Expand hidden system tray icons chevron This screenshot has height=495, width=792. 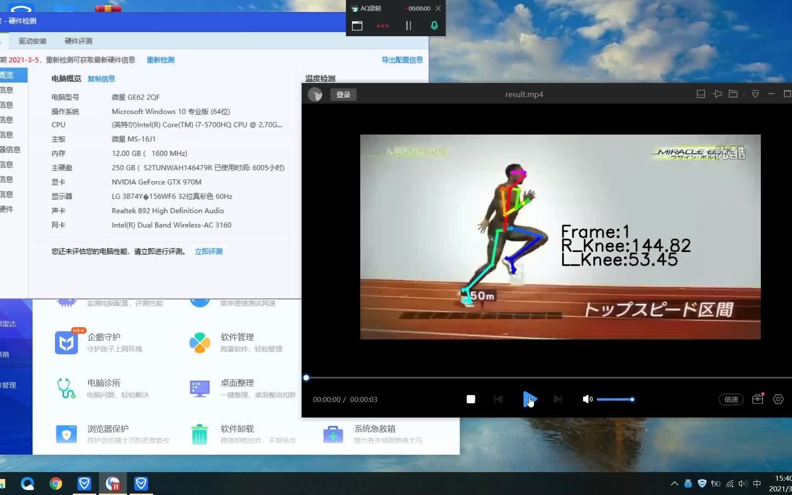click(675, 484)
